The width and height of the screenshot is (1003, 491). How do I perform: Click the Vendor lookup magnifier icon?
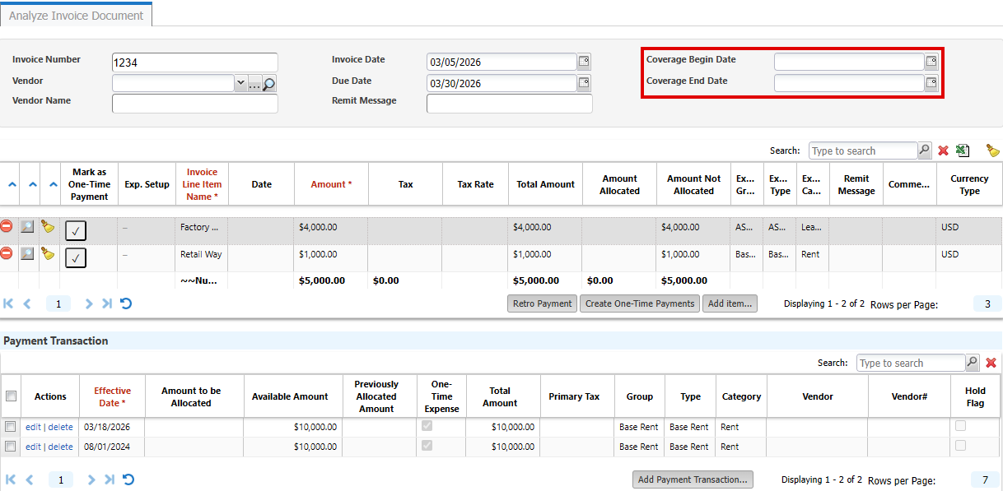(268, 84)
